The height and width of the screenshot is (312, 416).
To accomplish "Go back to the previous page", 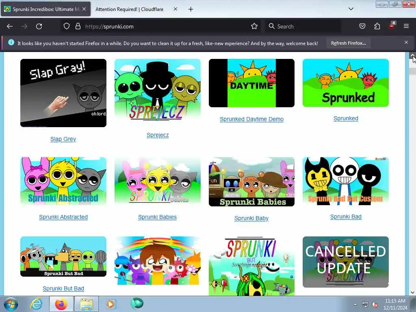I will click(10, 26).
